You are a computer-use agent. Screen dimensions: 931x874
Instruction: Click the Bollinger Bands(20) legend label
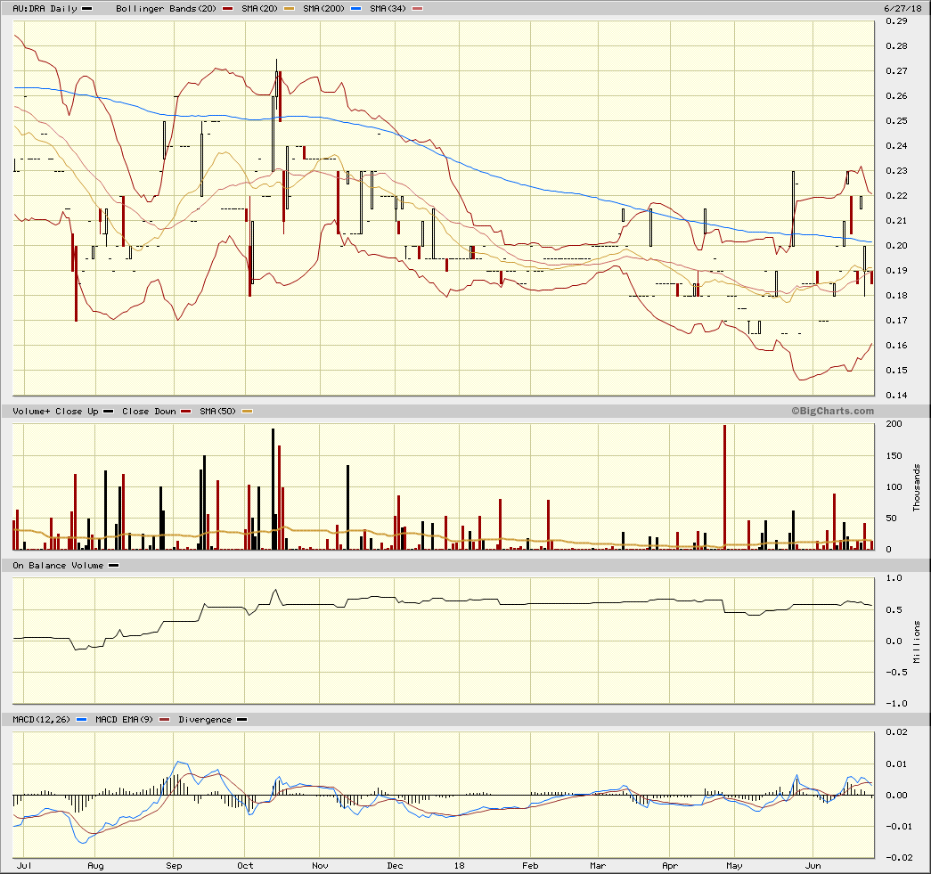point(166,9)
